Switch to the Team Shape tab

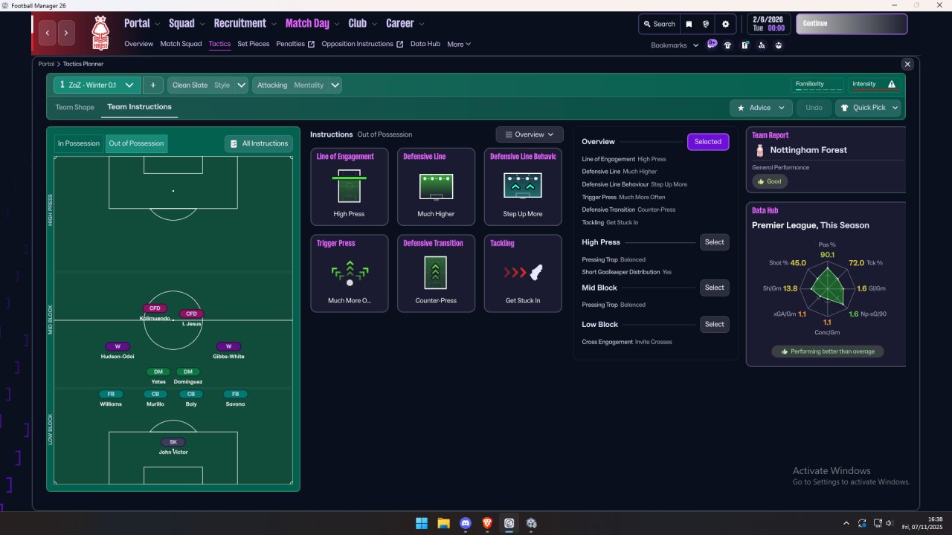point(75,107)
